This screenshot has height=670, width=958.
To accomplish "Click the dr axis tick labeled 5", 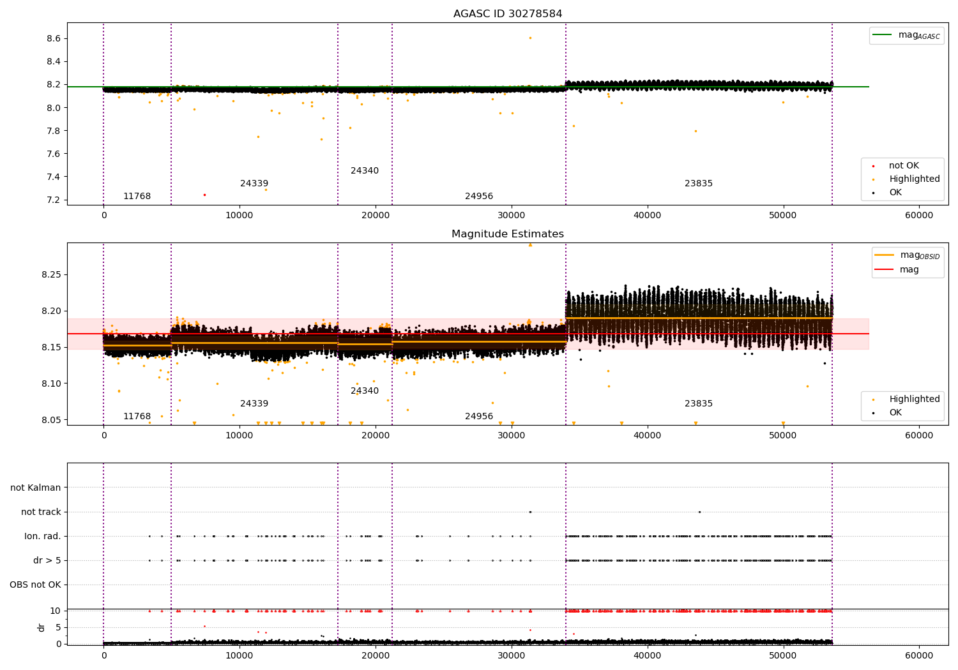I will click(59, 628).
